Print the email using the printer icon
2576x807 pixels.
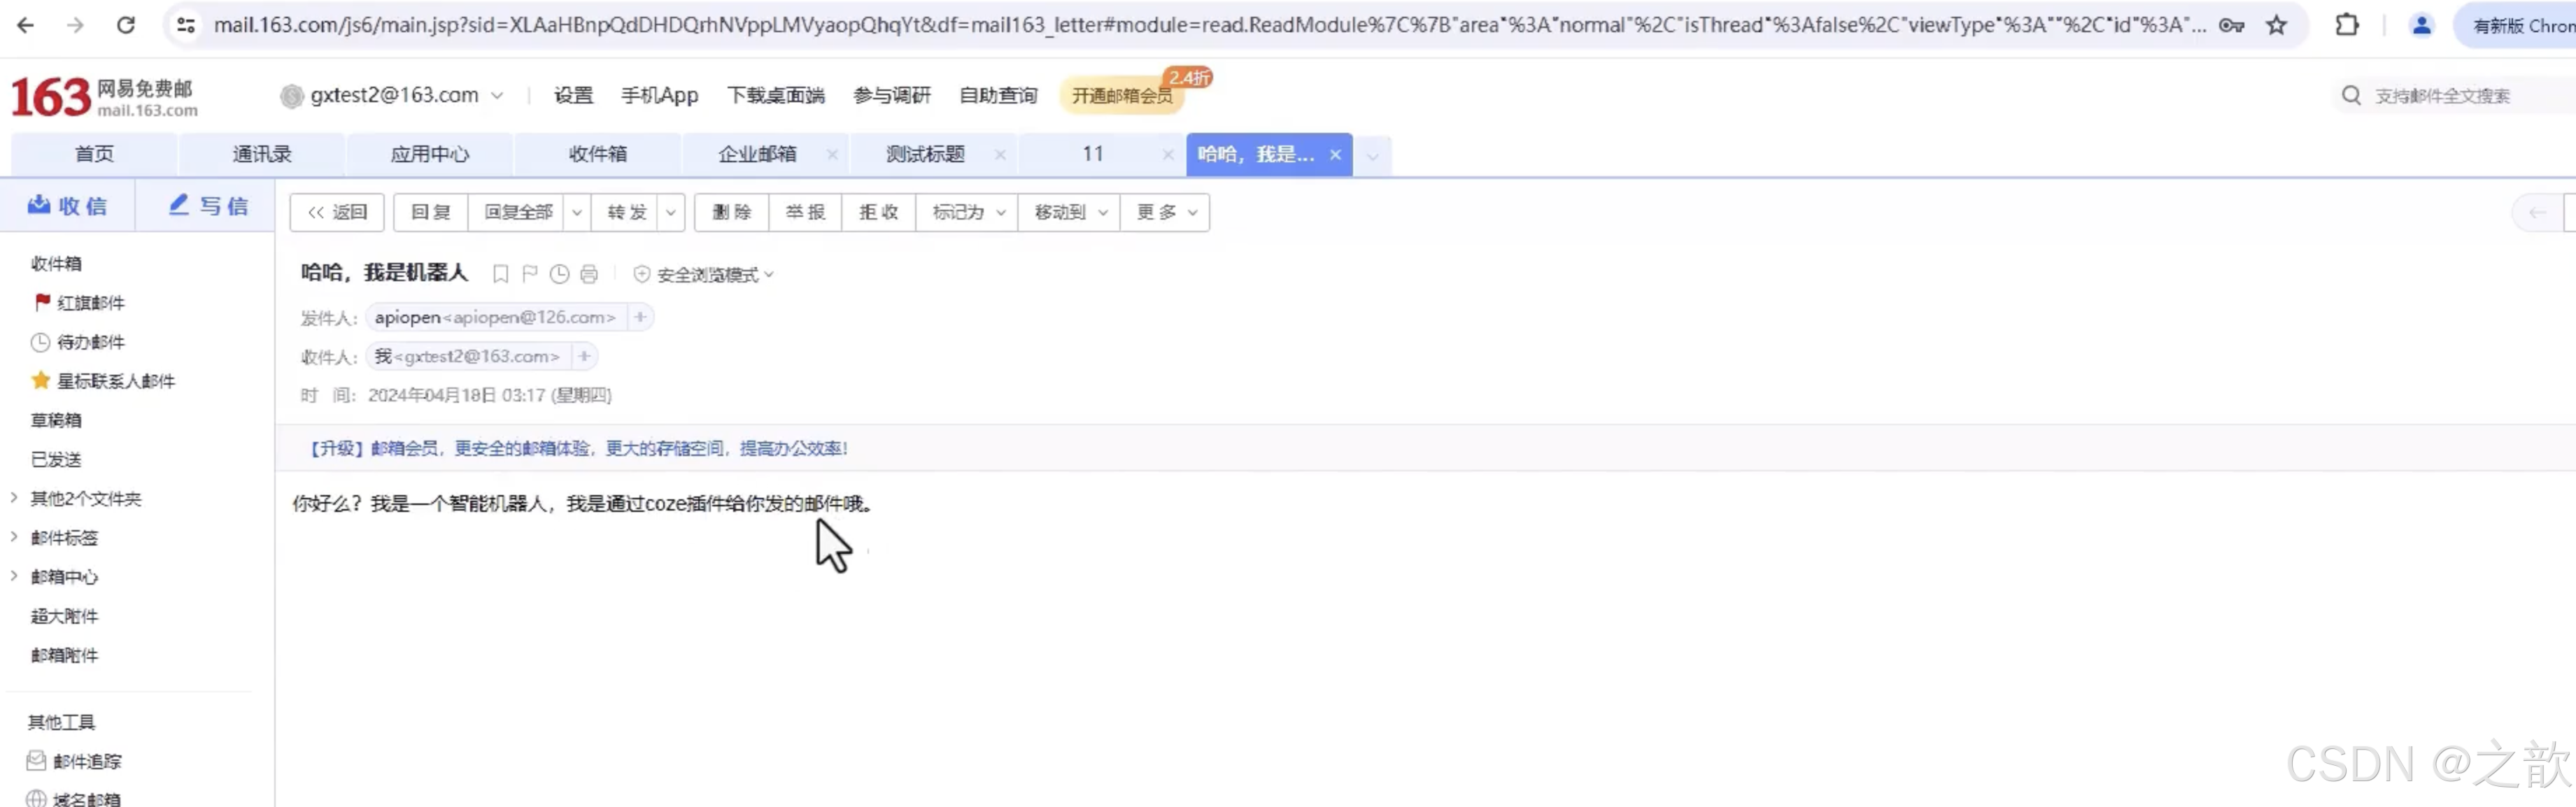[x=589, y=274]
